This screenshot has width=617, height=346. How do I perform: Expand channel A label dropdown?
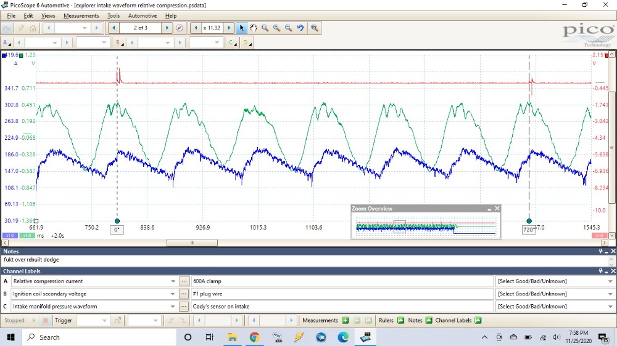173,281
